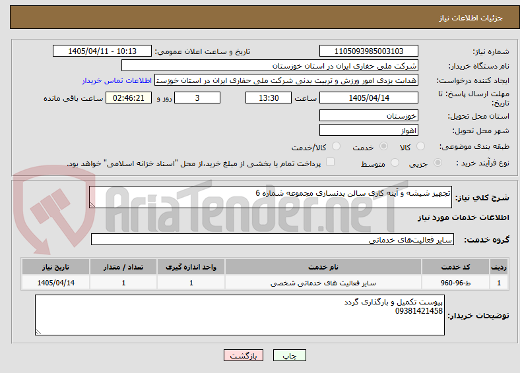Viewport: 520px width, 373px height.
Task: Select the کالا/خدمت radio button
Action: 337,146
